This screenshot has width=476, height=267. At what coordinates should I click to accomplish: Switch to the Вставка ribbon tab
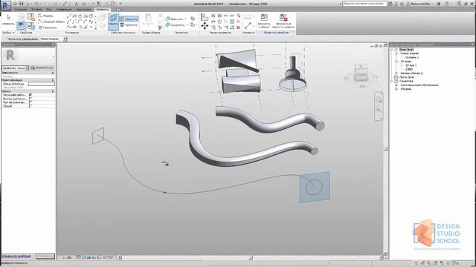(36, 10)
